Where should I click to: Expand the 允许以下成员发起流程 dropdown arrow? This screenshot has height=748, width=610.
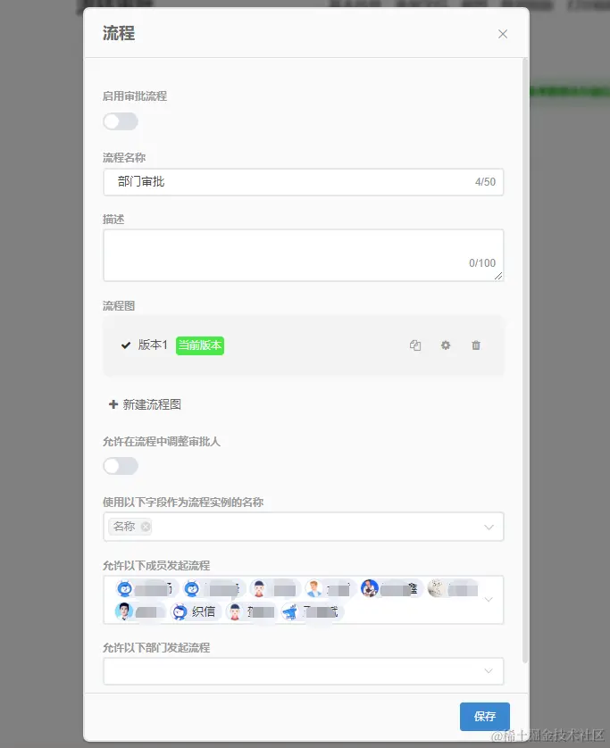[x=489, y=600]
